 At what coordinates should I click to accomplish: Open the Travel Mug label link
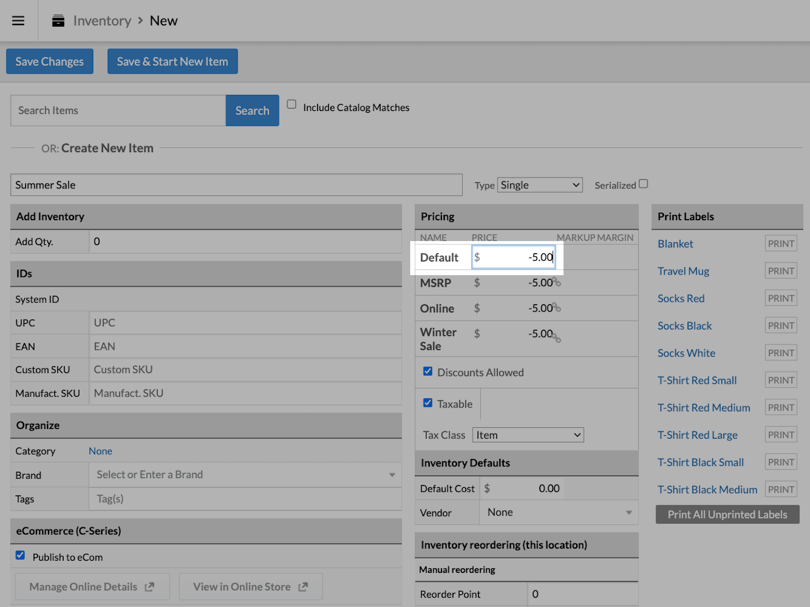point(683,271)
